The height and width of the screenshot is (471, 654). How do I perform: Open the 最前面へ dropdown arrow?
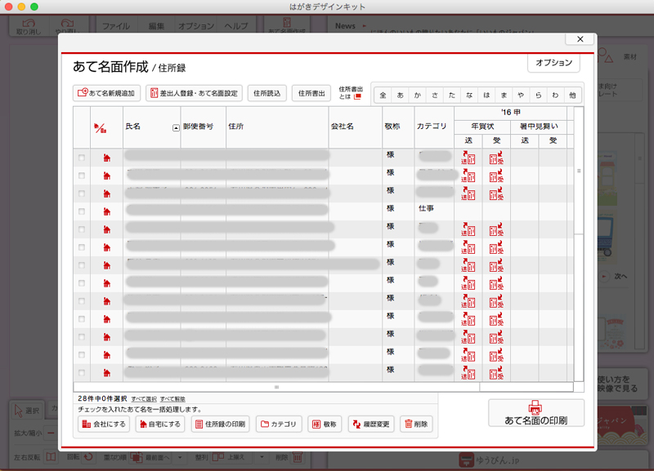[x=180, y=457]
